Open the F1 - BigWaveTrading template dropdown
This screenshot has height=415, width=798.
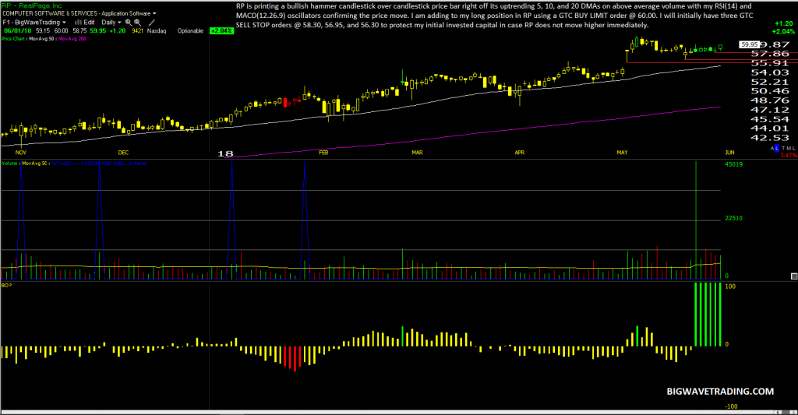[x=34, y=23]
